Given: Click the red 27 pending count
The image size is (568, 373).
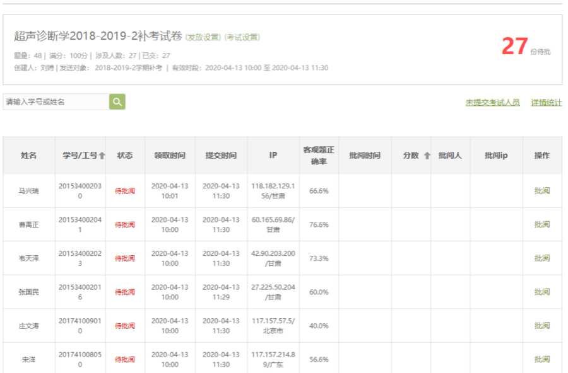Looking at the screenshot, I should 514,47.
